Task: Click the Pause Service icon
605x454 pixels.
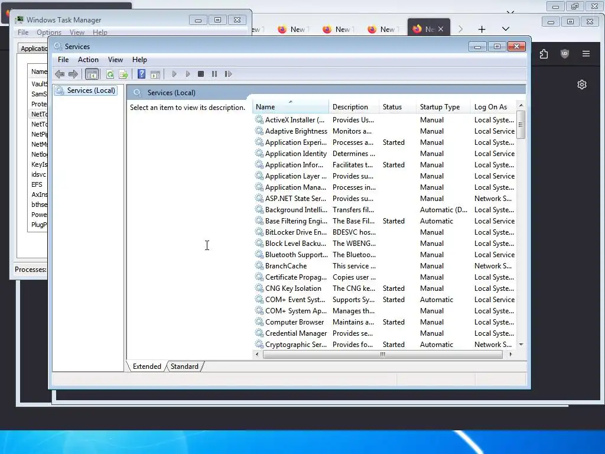Action: [x=214, y=74]
